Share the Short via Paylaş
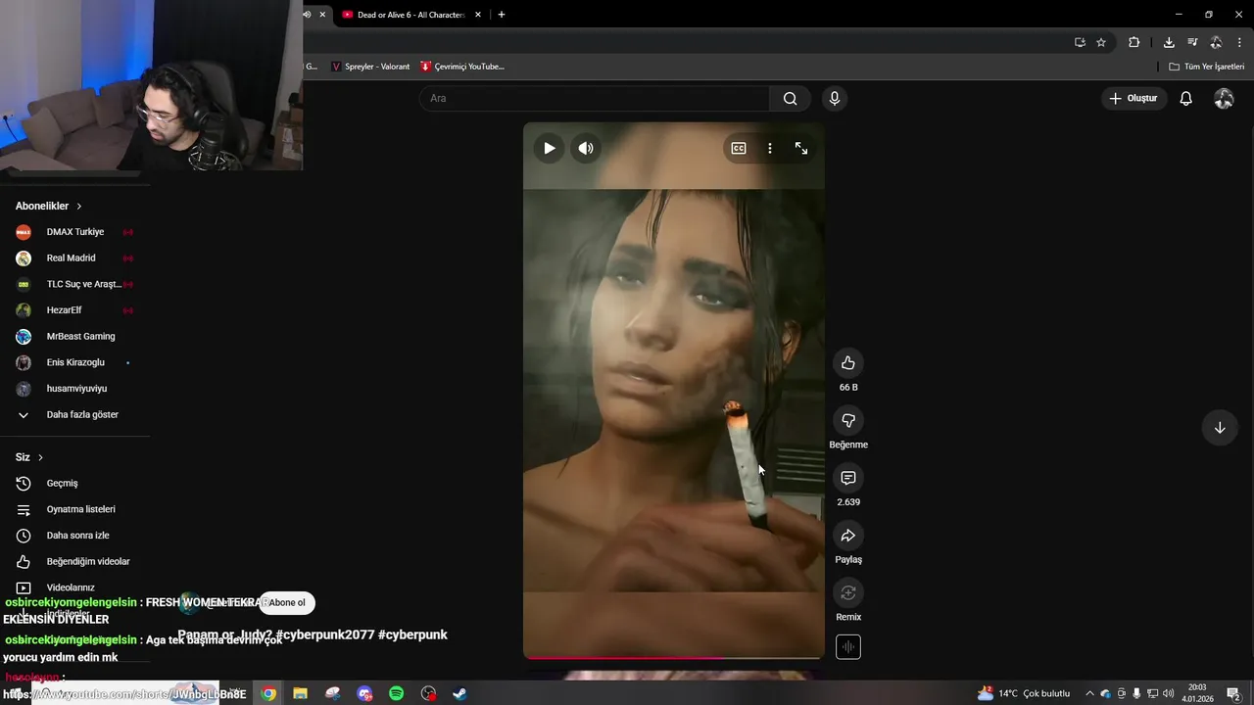This screenshot has height=705, width=1254. point(848,536)
